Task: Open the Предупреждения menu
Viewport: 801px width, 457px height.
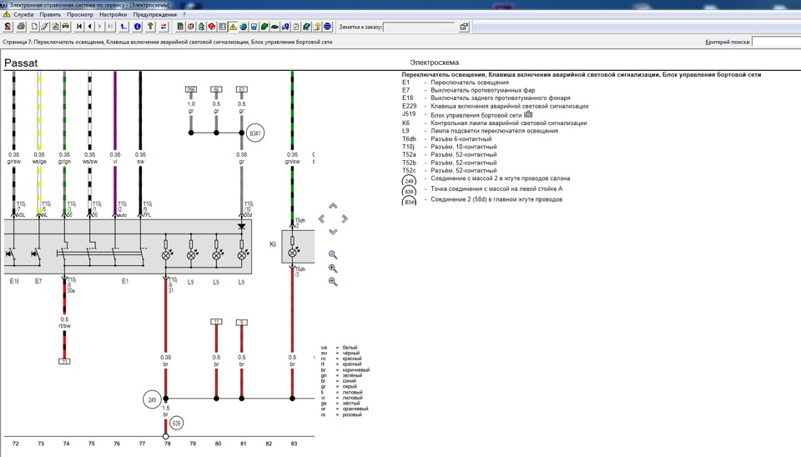Action: tap(154, 14)
